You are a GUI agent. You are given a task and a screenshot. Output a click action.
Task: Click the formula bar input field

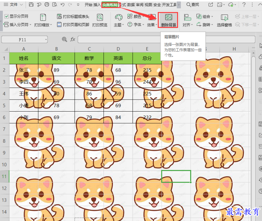click(166, 40)
